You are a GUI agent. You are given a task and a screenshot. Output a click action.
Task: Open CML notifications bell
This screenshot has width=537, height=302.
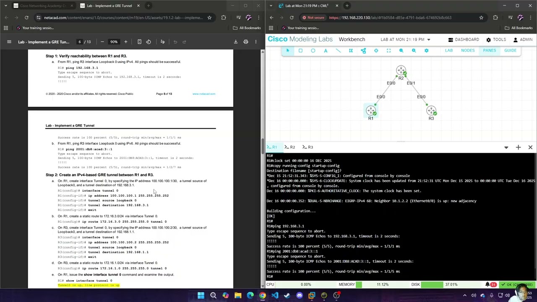pos(488,284)
